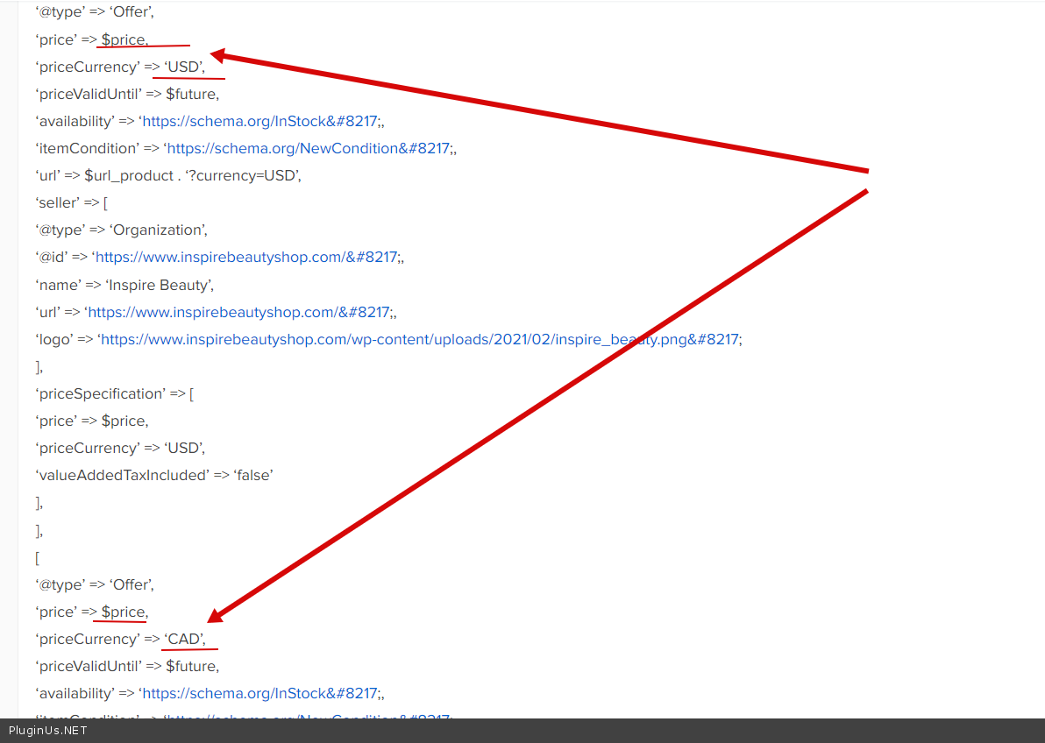Click the seller 'url' inspirebeautyshop.com link
1045x743 pixels.
[238, 312]
